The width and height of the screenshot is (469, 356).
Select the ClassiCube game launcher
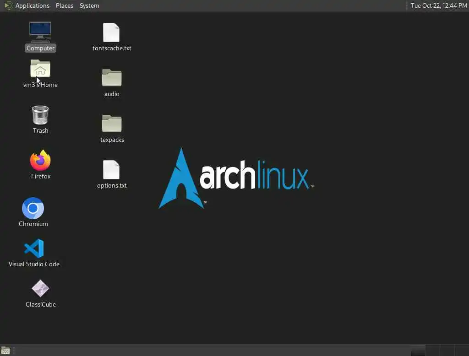click(40, 288)
